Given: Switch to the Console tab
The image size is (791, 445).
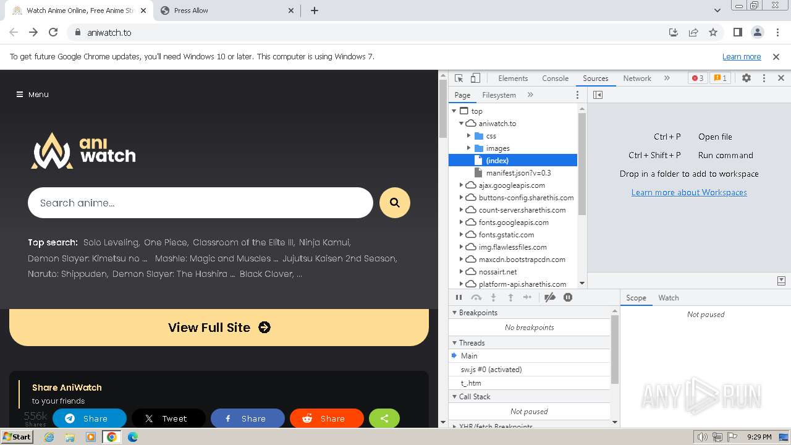Looking at the screenshot, I should point(555,78).
